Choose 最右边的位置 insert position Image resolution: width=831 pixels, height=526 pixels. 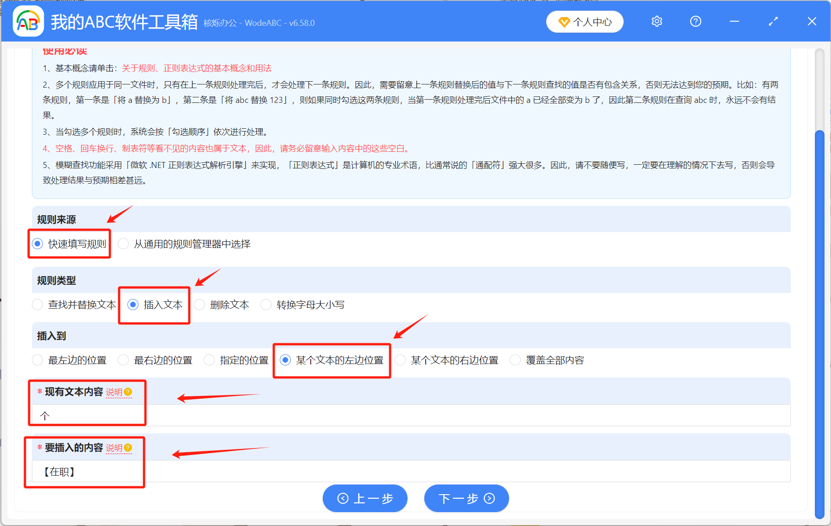click(x=123, y=359)
